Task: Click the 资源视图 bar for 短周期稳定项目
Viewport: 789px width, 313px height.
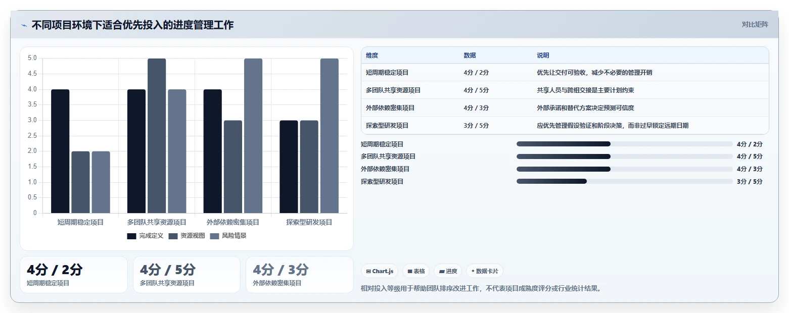Action: (x=80, y=182)
